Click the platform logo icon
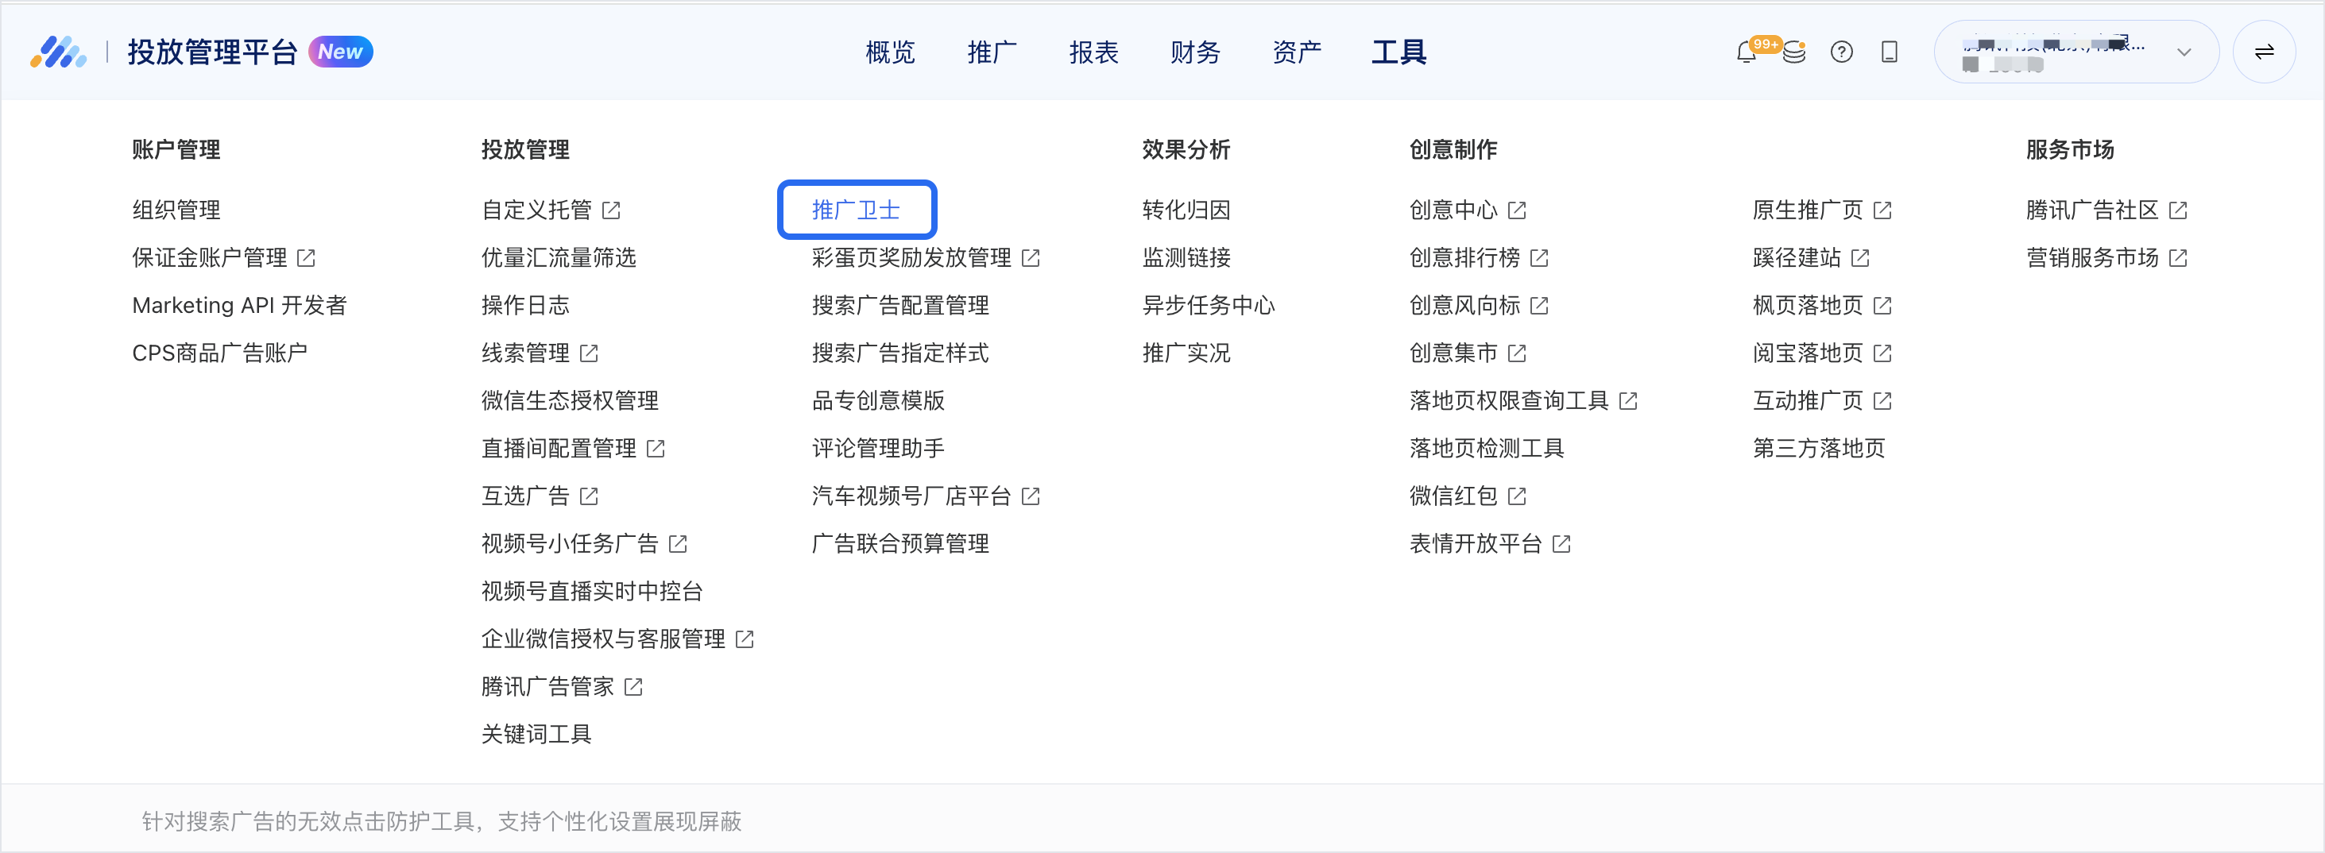 (x=59, y=52)
